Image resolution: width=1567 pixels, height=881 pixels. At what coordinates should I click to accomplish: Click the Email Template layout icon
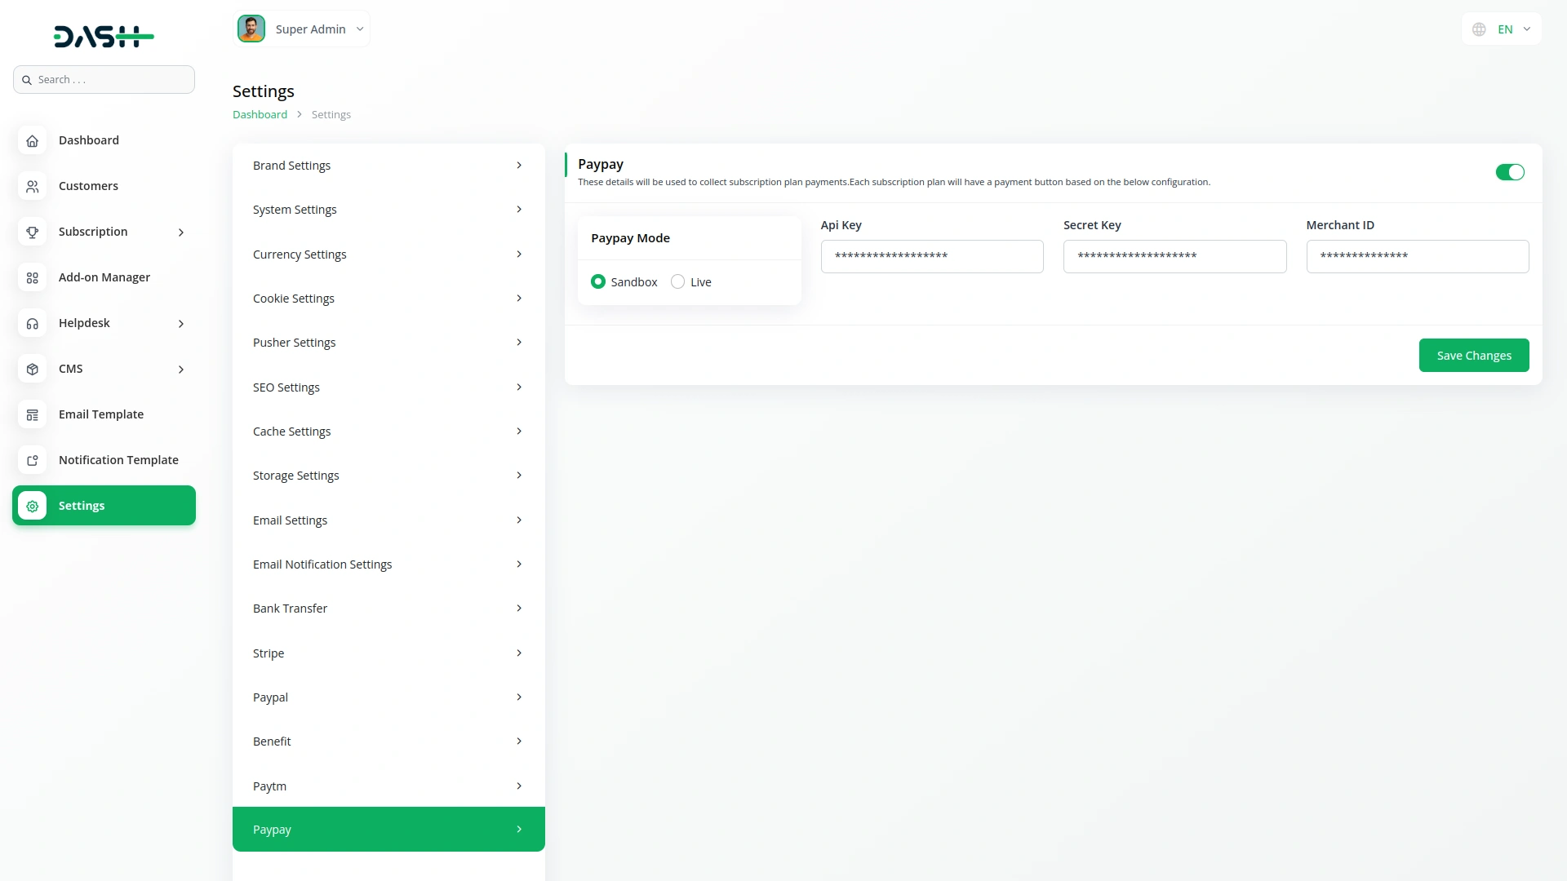pyautogui.click(x=32, y=414)
